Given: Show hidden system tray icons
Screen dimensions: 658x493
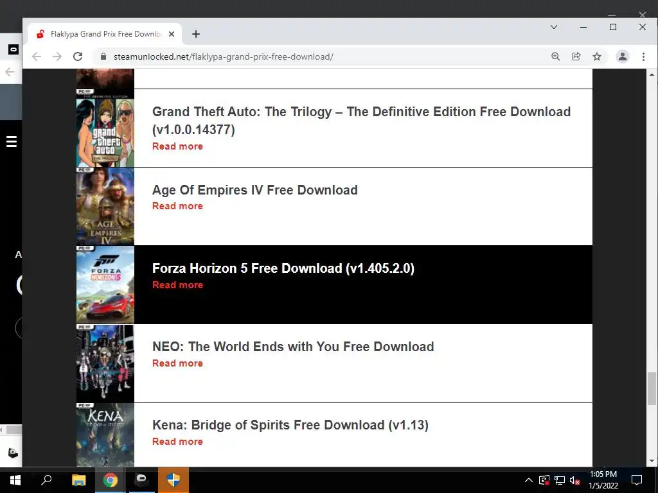Looking at the screenshot, I should point(529,480).
